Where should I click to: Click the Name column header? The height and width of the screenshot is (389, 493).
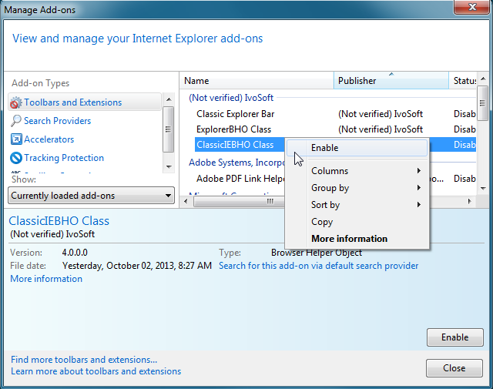(257, 81)
